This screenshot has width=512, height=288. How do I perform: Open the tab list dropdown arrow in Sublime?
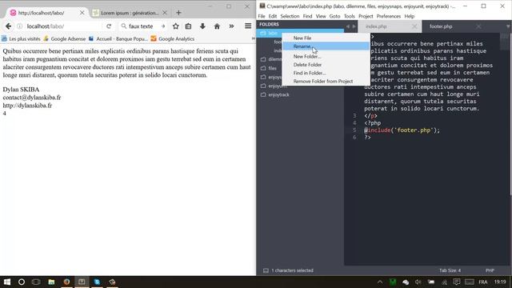coord(508,26)
